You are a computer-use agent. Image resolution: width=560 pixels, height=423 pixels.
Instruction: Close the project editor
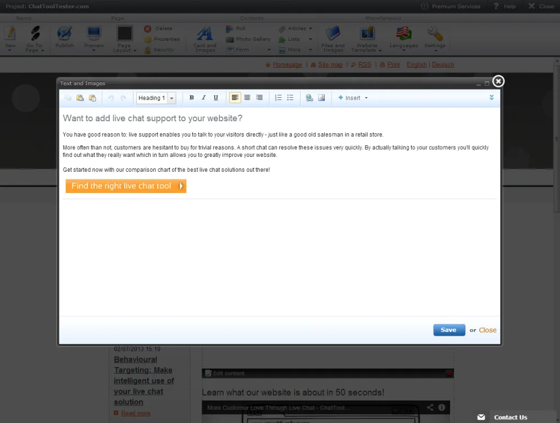(x=541, y=7)
